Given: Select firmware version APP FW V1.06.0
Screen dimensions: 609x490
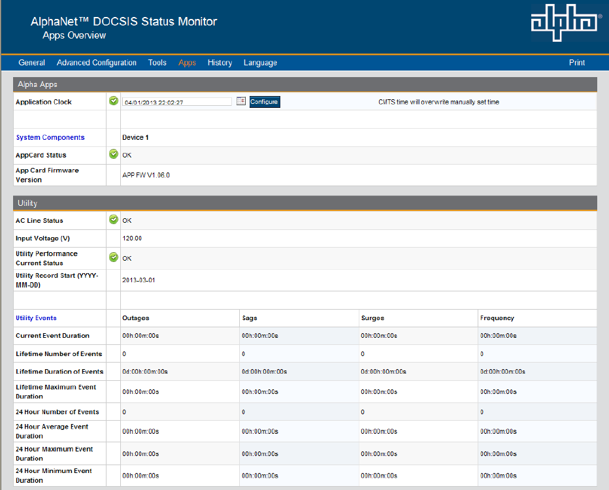Looking at the screenshot, I should click(x=146, y=175).
